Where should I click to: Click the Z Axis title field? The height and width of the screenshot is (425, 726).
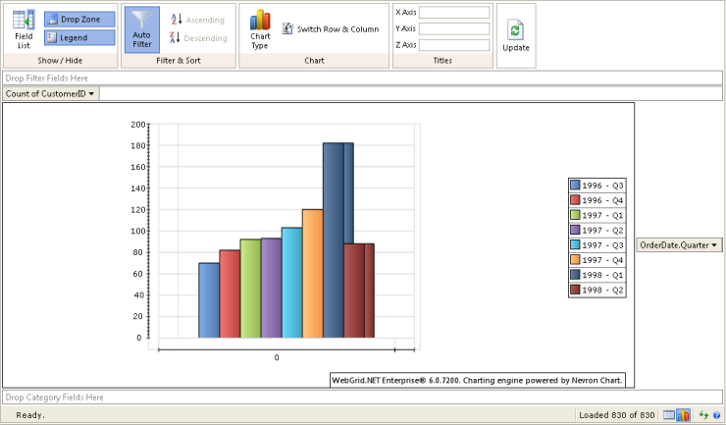pos(454,45)
